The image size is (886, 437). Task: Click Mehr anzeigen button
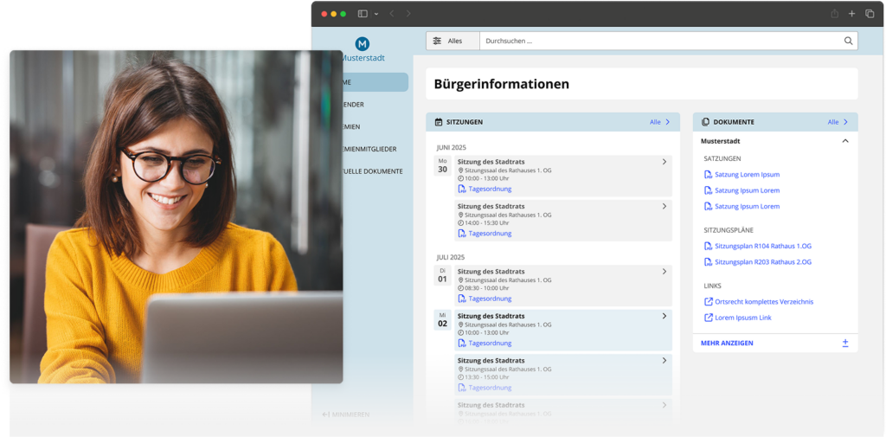click(727, 343)
